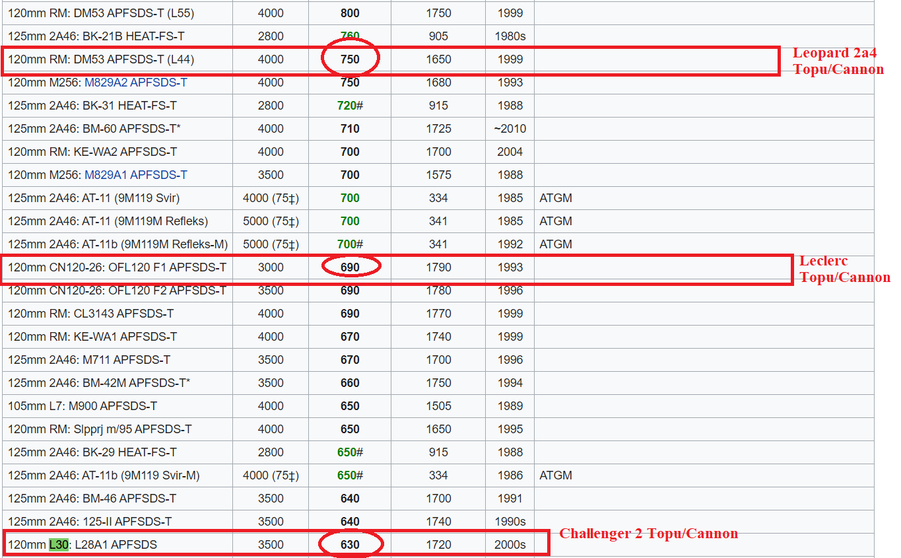Image resolution: width=901 pixels, height=558 pixels.
Task: Select the M711 APFSDS-T round name
Action: [127, 360]
